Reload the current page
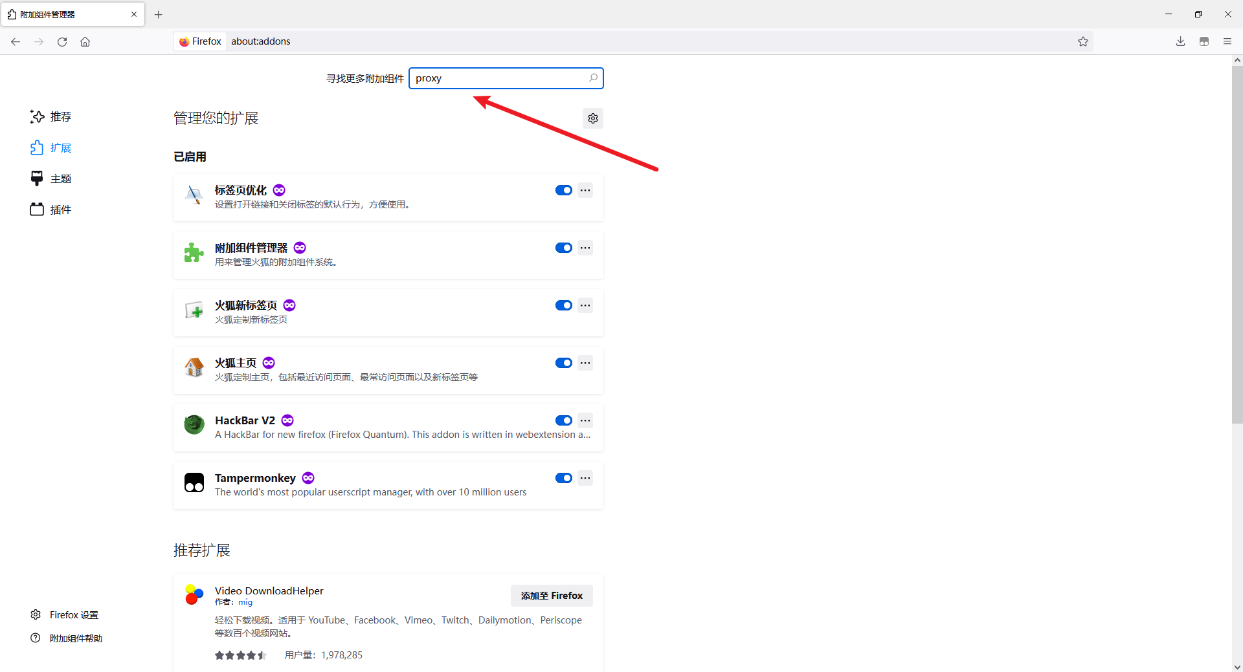This screenshot has height=672, width=1243. coord(62,41)
